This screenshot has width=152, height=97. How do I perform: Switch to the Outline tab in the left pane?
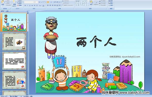coord(7,11)
